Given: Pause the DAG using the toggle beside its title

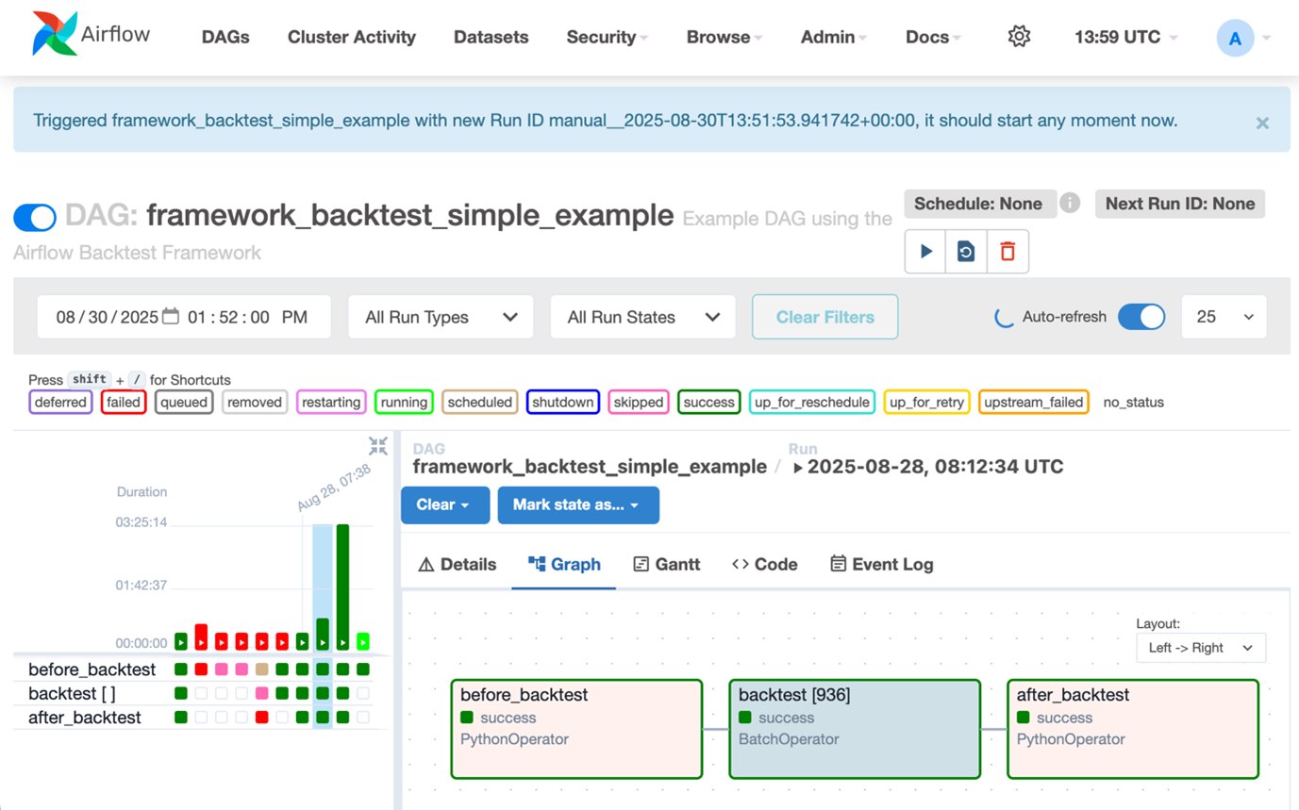Looking at the screenshot, I should point(35,218).
